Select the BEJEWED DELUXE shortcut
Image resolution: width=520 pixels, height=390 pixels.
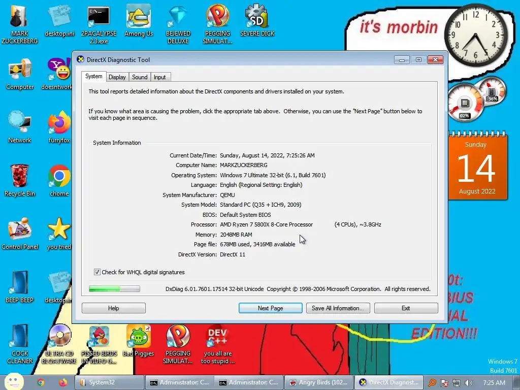pyautogui.click(x=178, y=25)
